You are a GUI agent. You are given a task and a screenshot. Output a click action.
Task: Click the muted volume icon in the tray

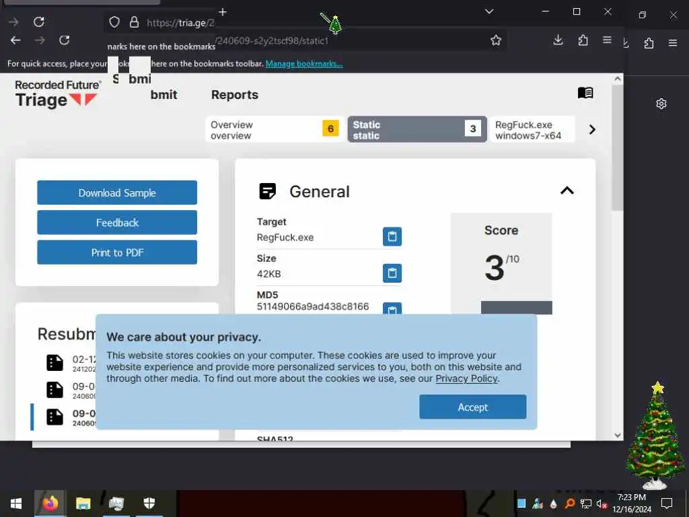click(x=602, y=504)
